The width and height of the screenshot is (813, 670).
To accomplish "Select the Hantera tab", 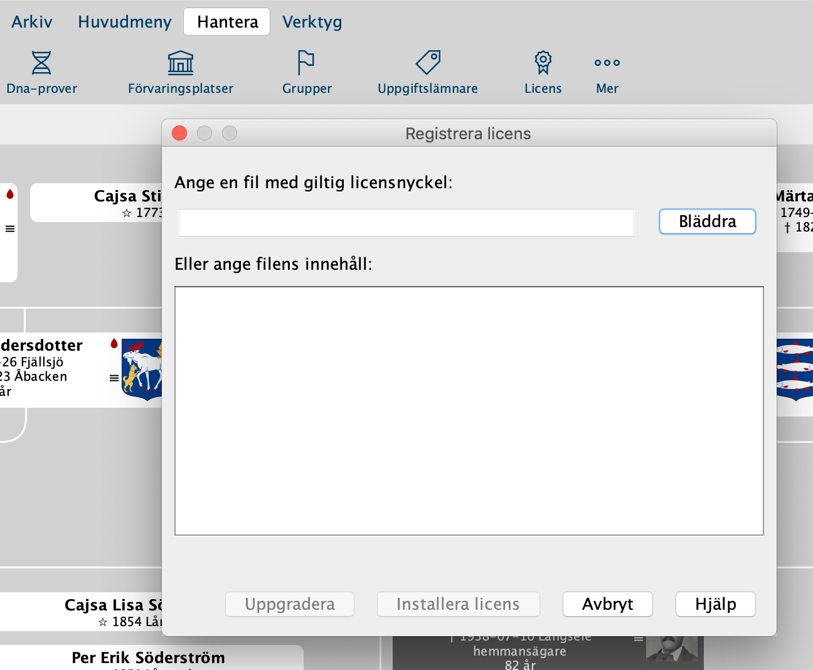I will [227, 22].
